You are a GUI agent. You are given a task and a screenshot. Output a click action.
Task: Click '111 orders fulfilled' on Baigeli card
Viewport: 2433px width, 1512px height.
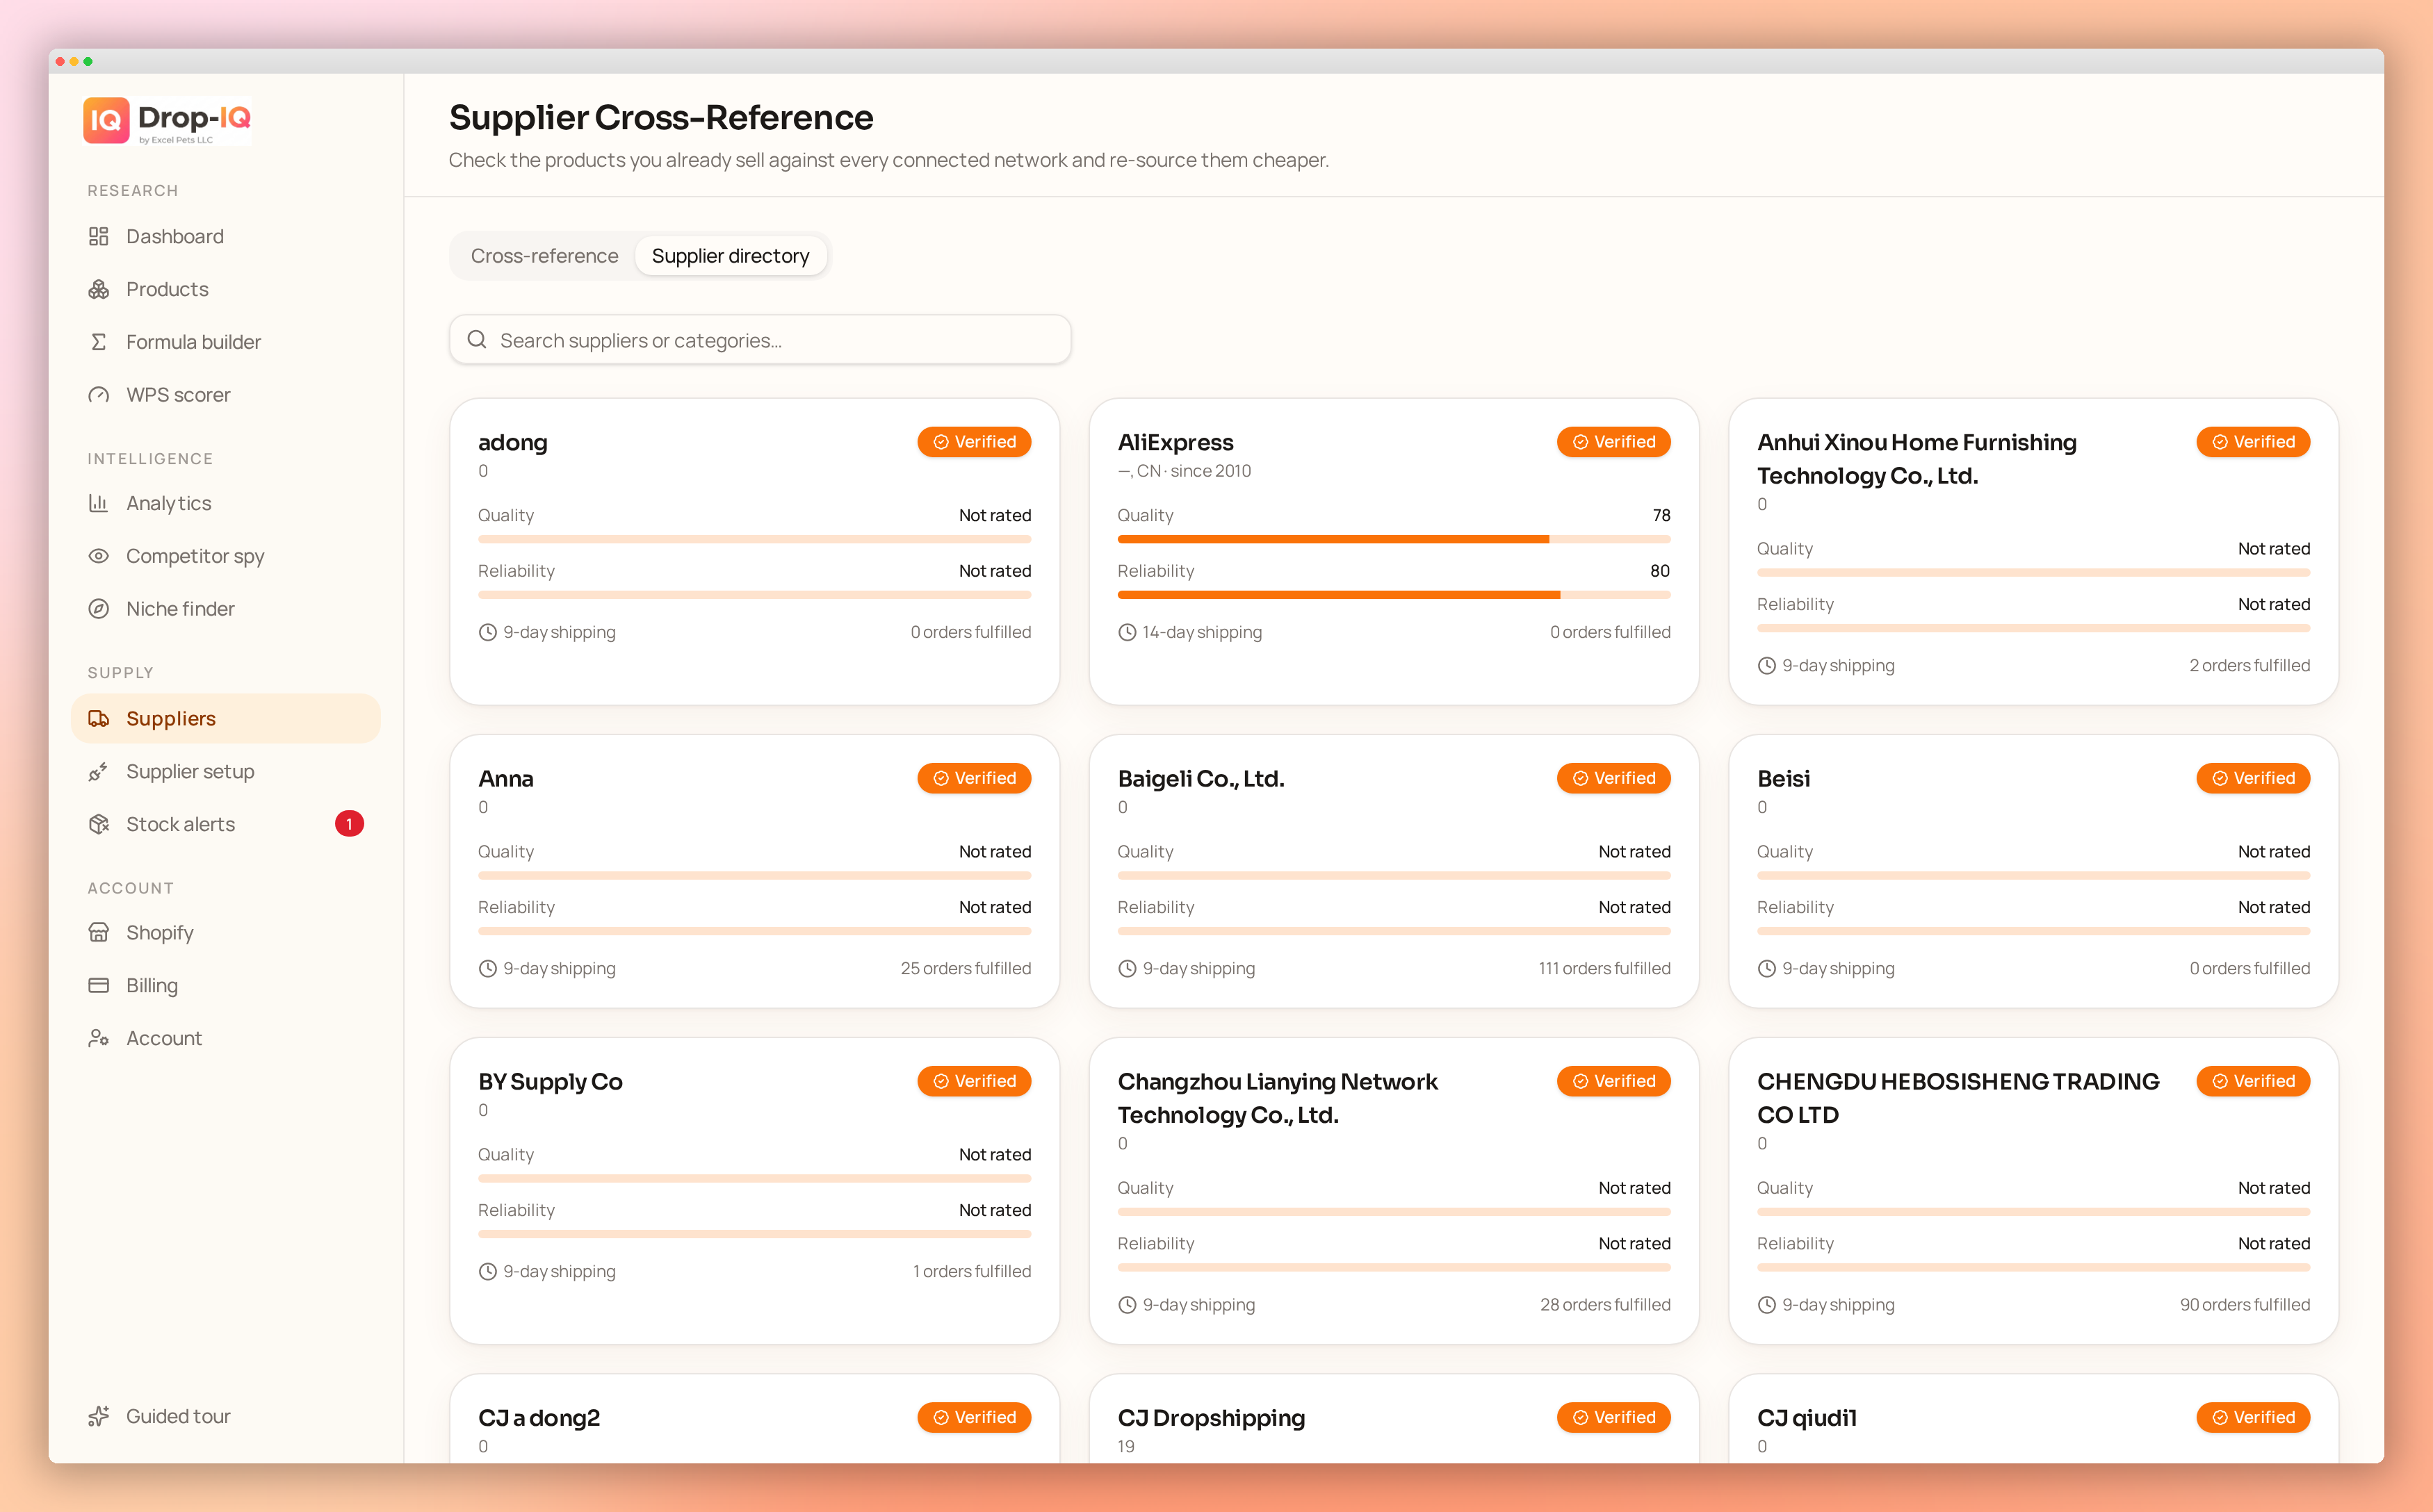tap(1604, 968)
